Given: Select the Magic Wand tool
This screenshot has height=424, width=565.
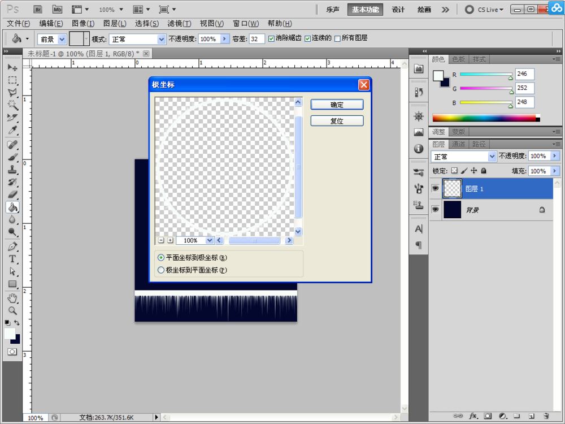Looking at the screenshot, I should [12, 105].
